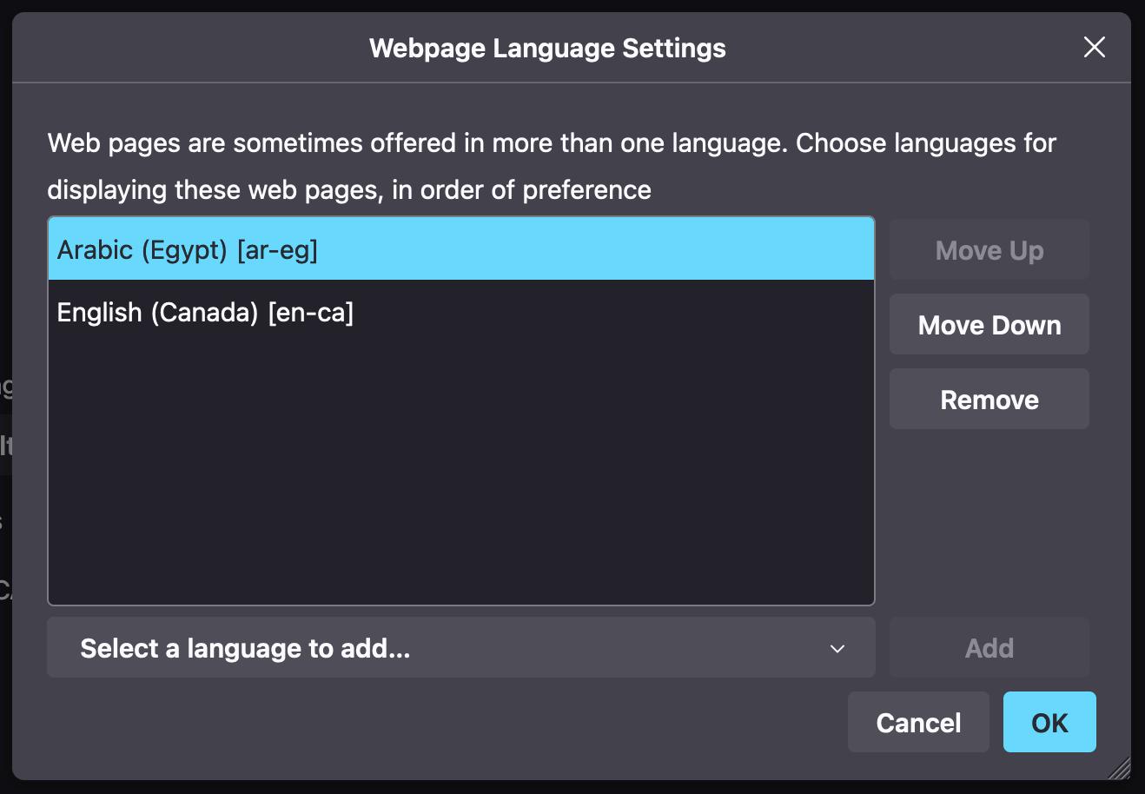Viewport: 1145px width, 794px height.
Task: Confirm changes with the OK button
Action: point(1049,722)
